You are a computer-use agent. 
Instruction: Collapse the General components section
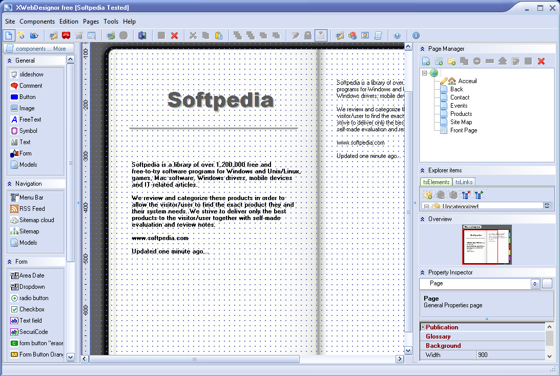pos(10,61)
